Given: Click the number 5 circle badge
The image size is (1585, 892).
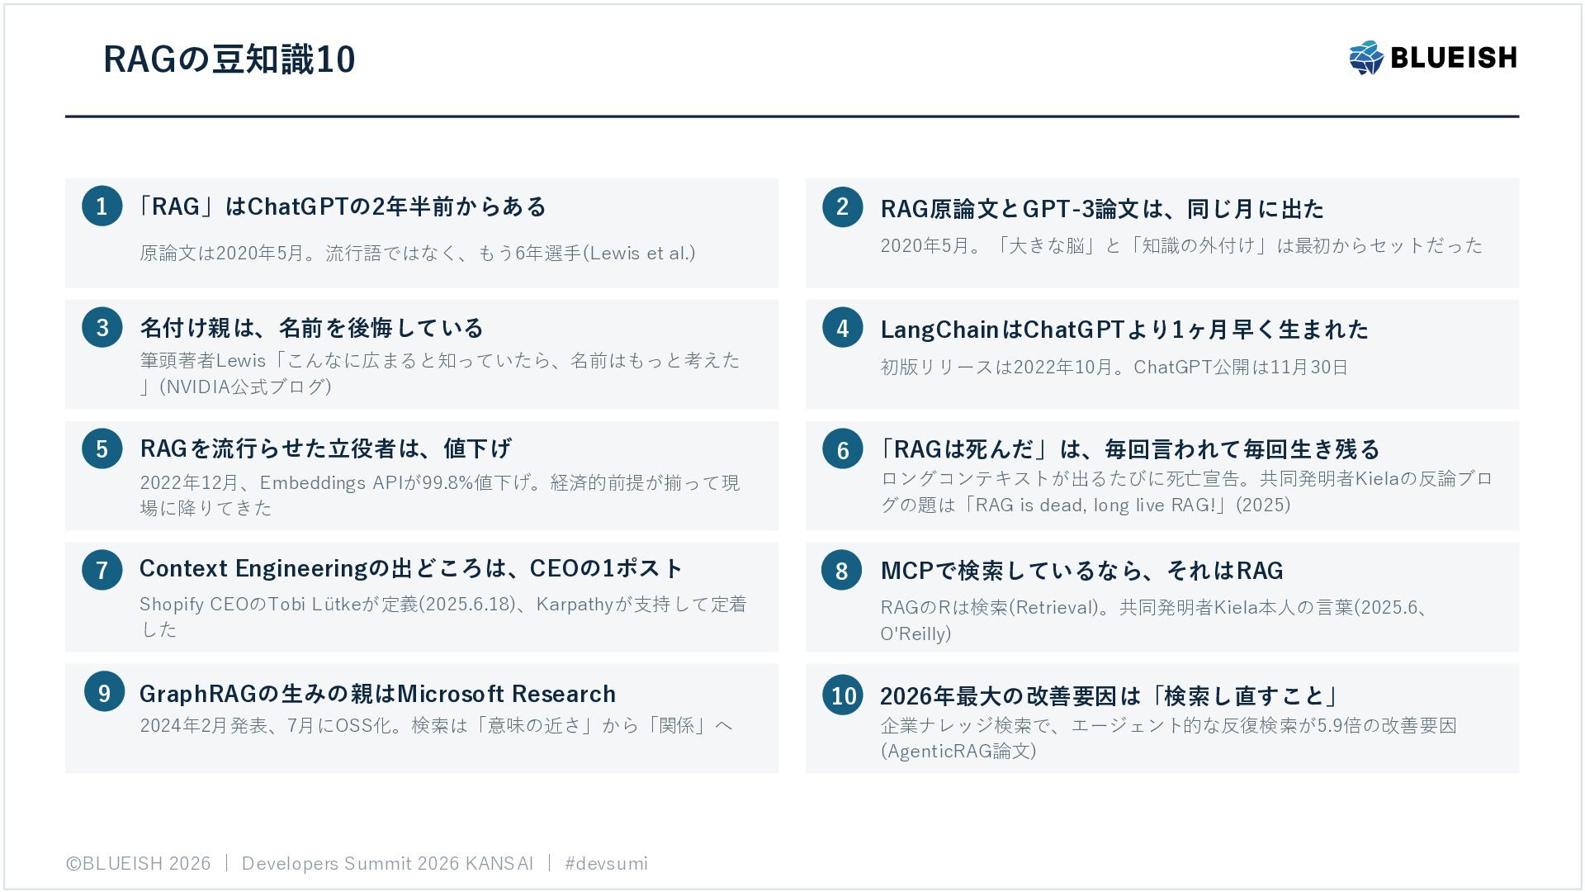Looking at the screenshot, I should click(x=102, y=448).
